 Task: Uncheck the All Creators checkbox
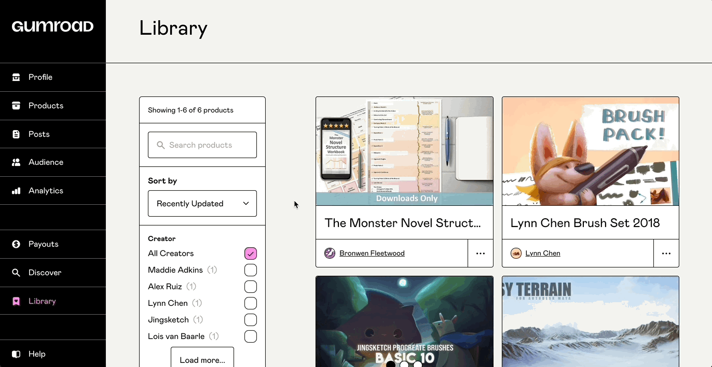coord(251,253)
